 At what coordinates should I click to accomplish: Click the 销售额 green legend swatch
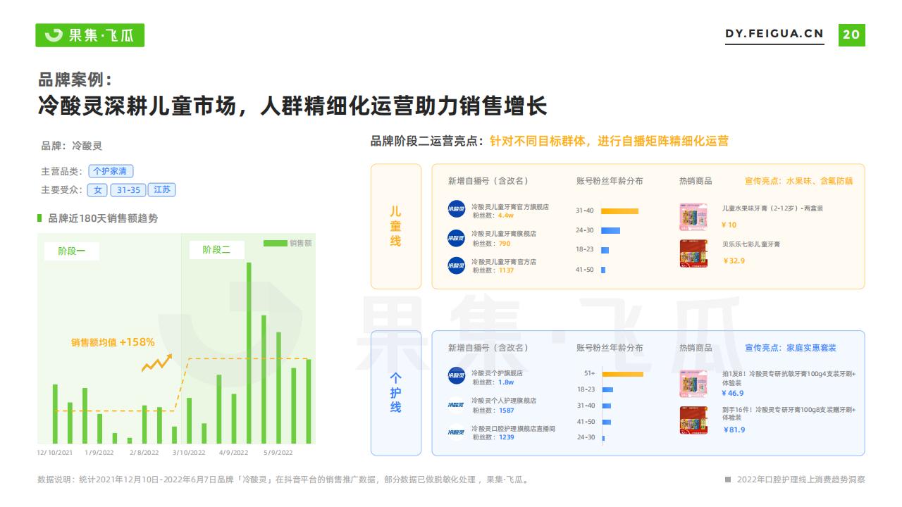[x=276, y=243]
